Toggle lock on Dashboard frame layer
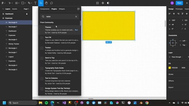 click(27, 14)
